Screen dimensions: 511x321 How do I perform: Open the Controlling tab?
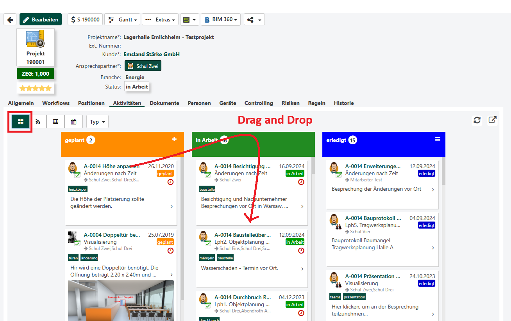(259, 103)
